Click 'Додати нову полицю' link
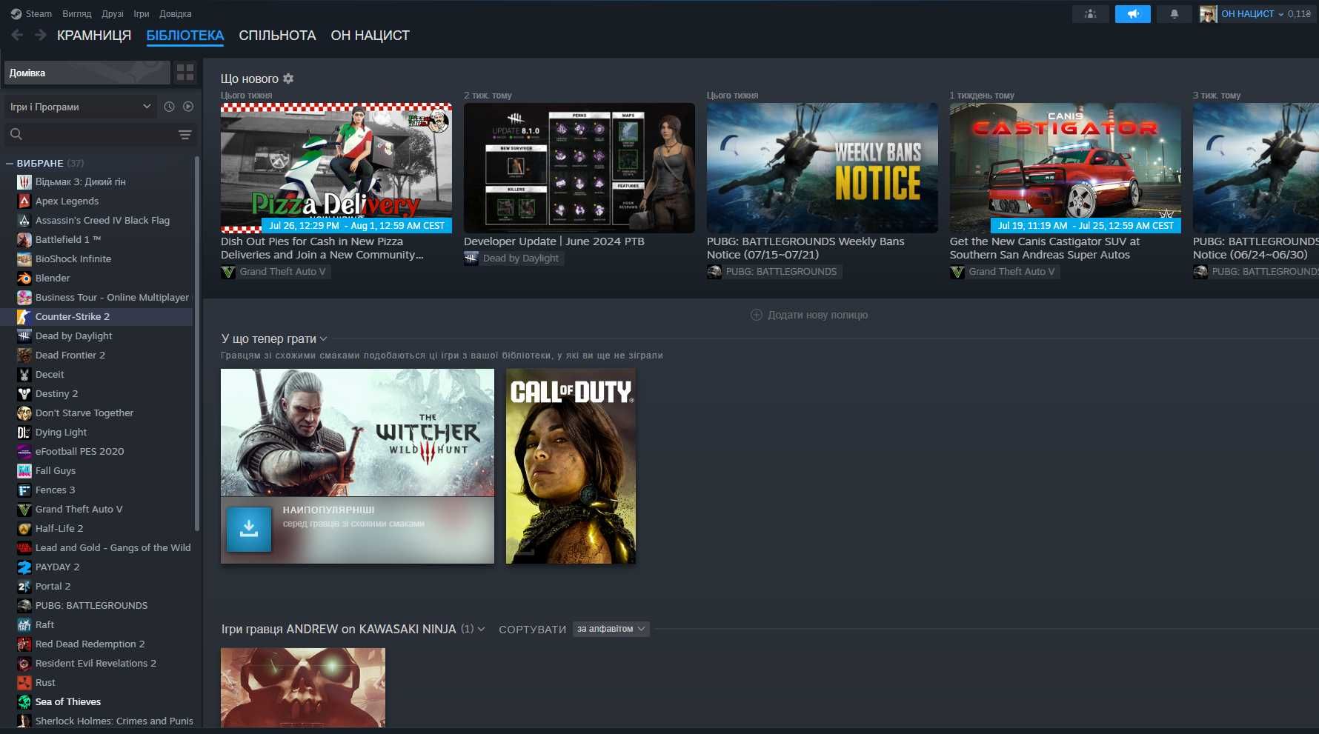Viewport: 1319px width, 734px height. click(x=817, y=315)
